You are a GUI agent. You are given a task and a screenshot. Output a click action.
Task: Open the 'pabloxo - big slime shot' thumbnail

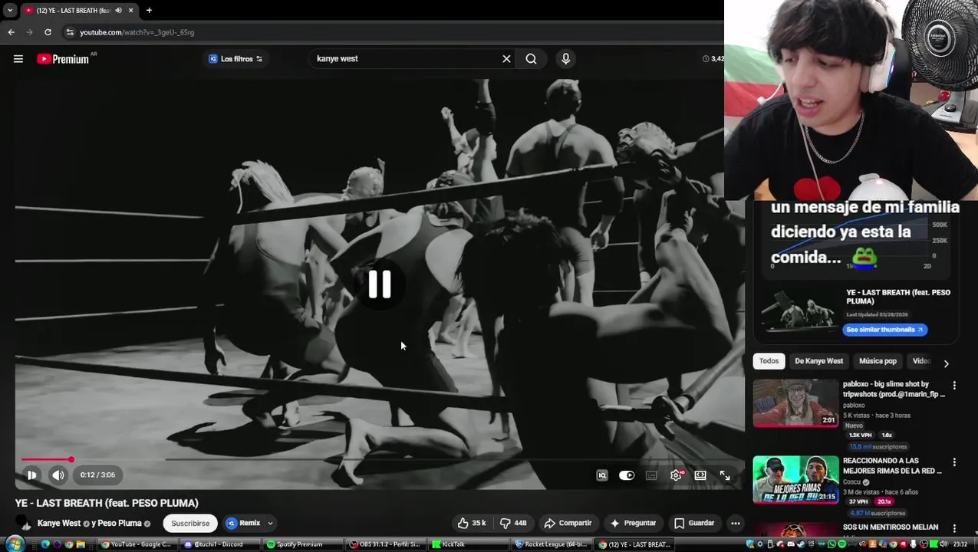(x=795, y=403)
